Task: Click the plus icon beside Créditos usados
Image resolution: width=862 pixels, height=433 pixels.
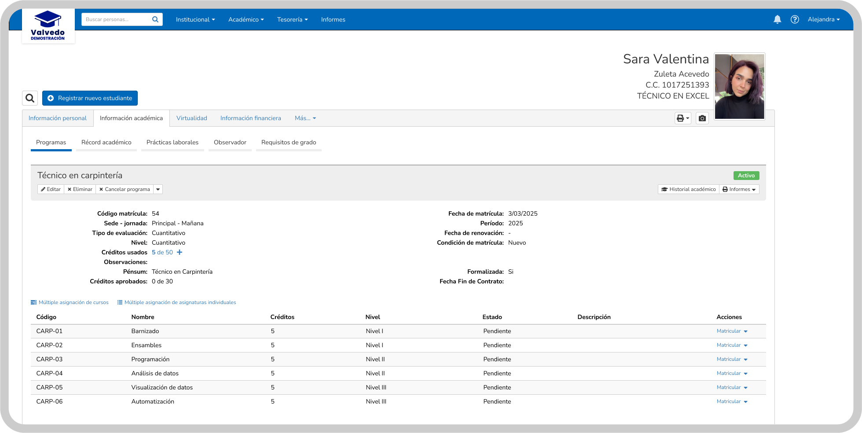Action: coord(180,253)
